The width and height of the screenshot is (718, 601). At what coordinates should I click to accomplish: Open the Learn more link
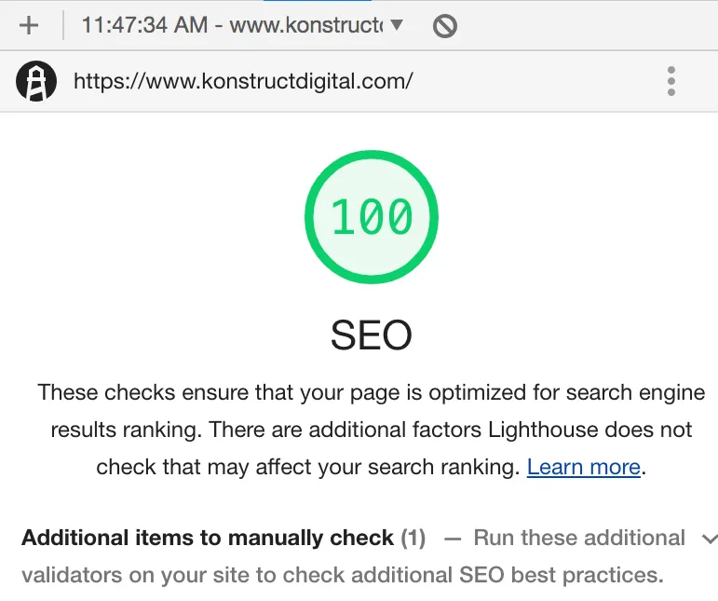coord(583,467)
